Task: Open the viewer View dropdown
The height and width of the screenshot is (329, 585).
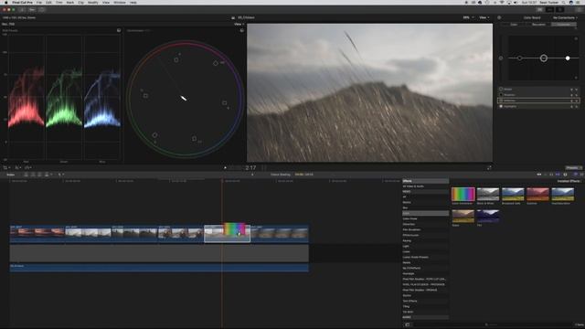Action: 484,17
